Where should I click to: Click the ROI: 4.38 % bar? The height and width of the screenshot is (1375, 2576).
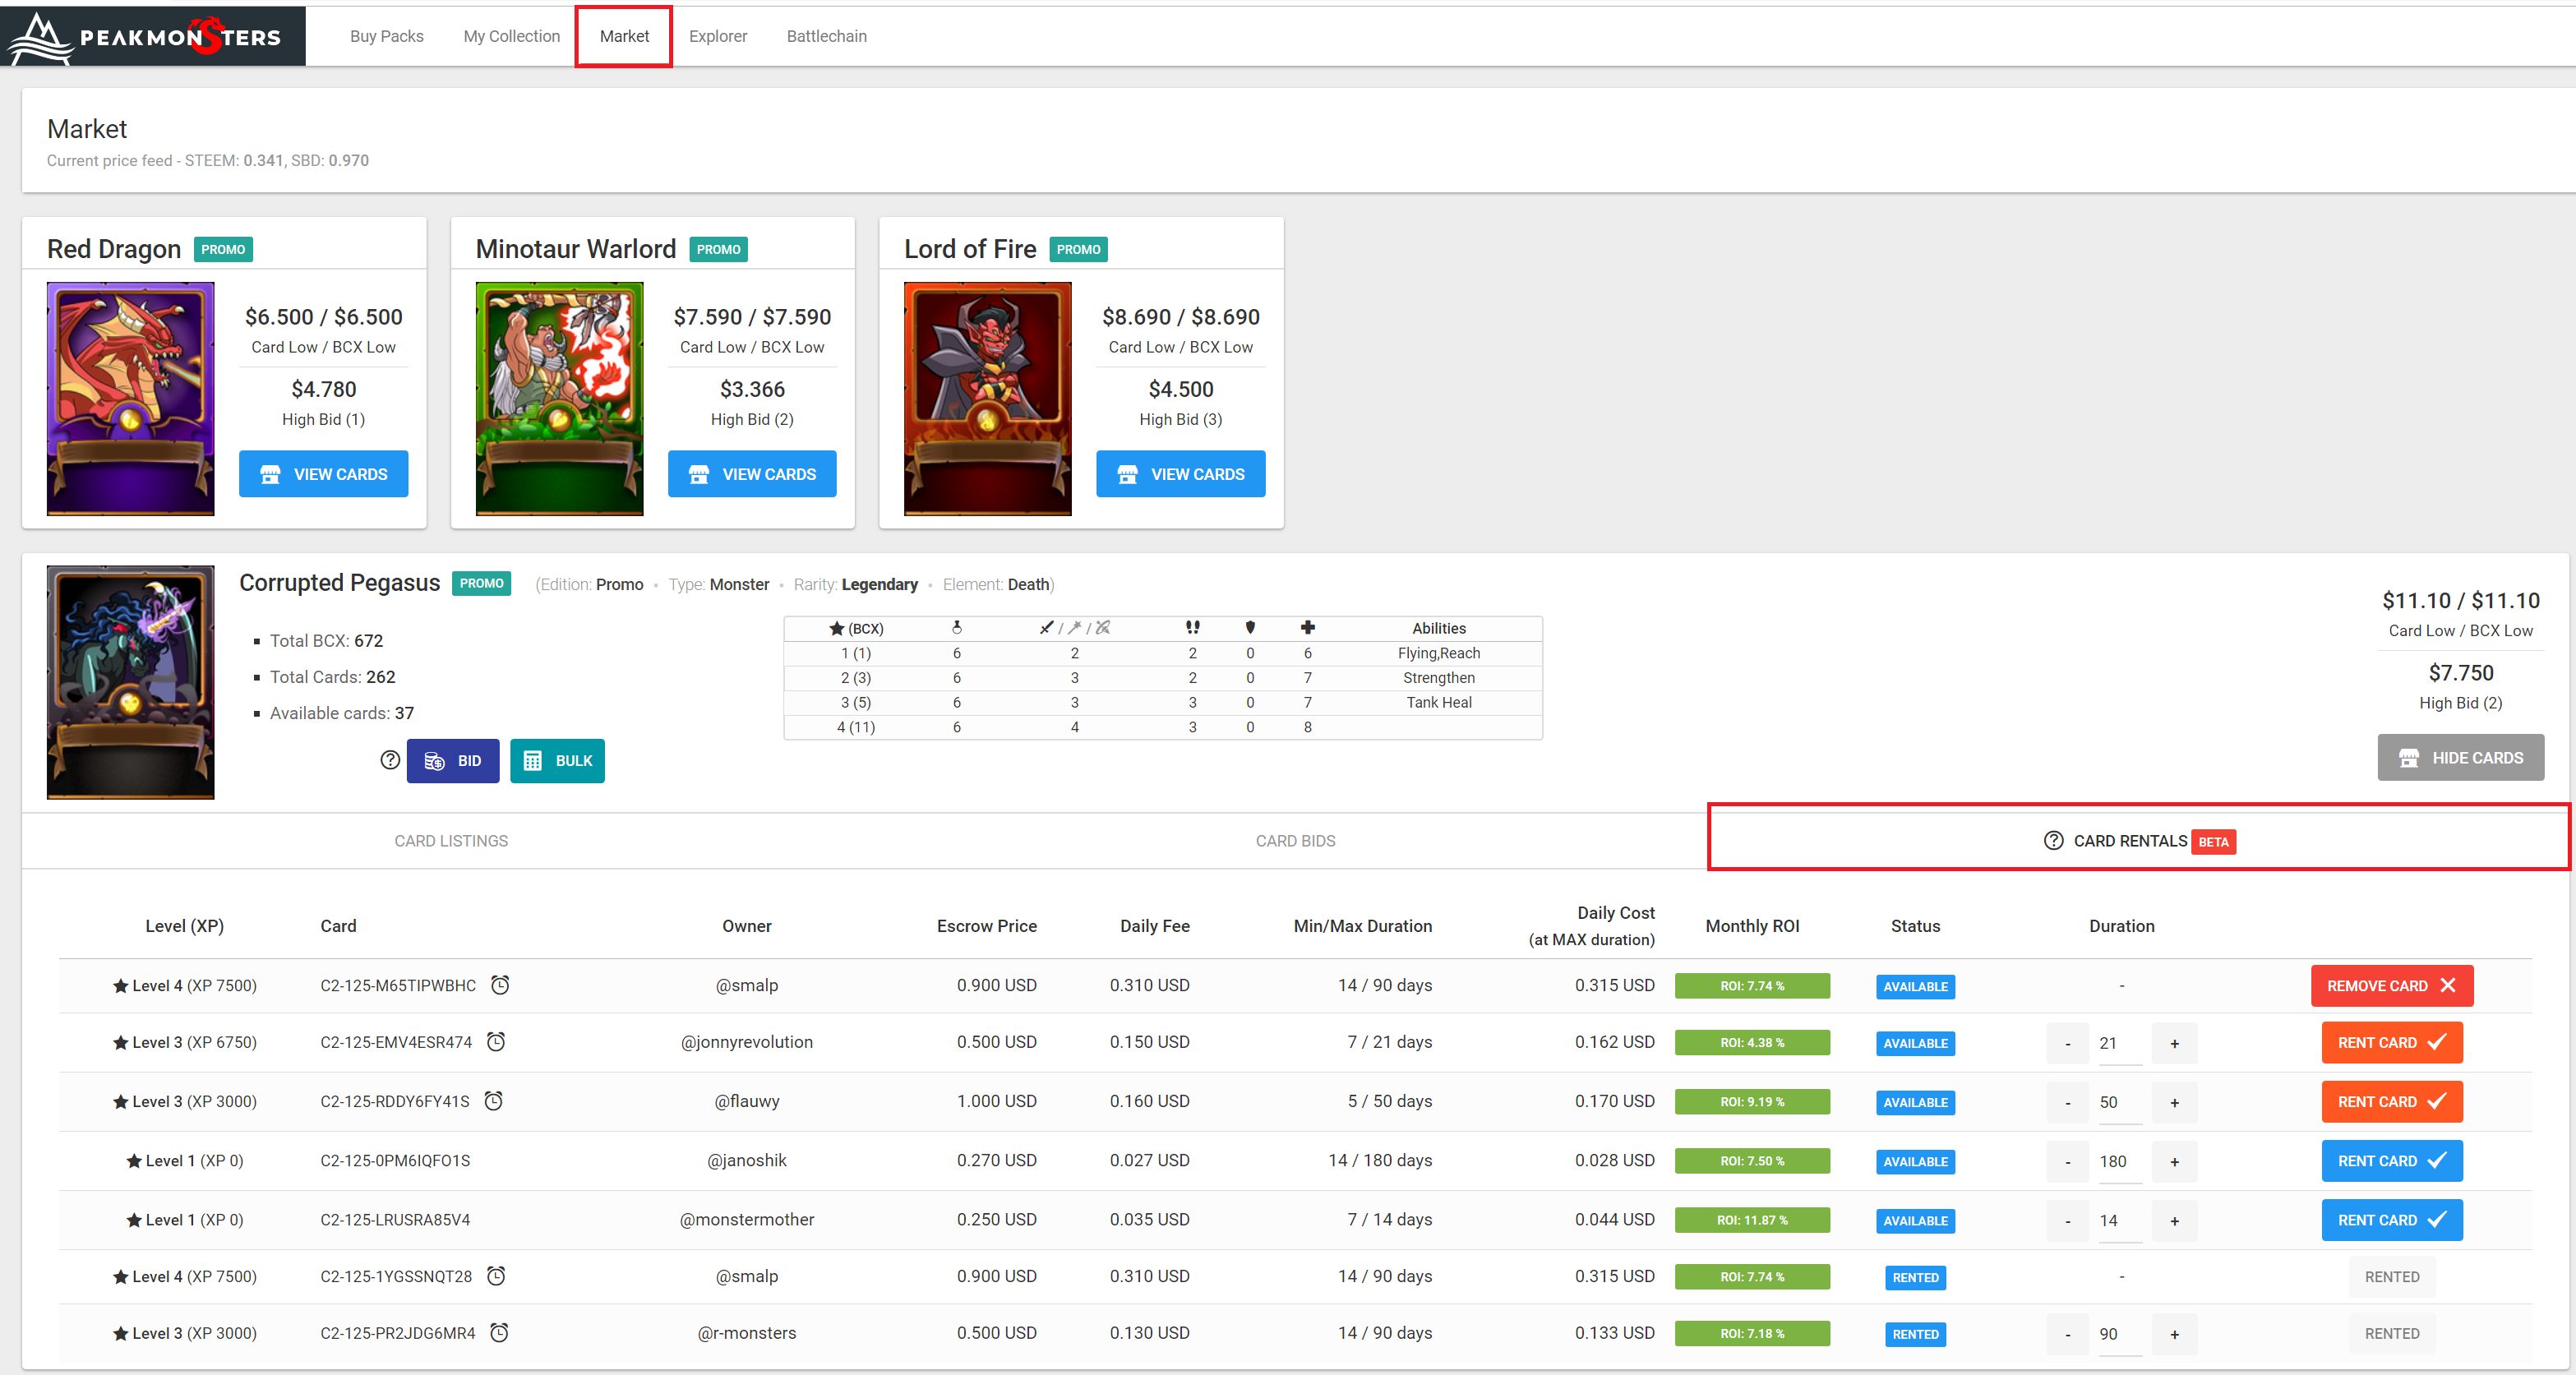click(1752, 1043)
